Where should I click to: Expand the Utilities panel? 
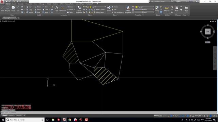[x=168, y=15]
